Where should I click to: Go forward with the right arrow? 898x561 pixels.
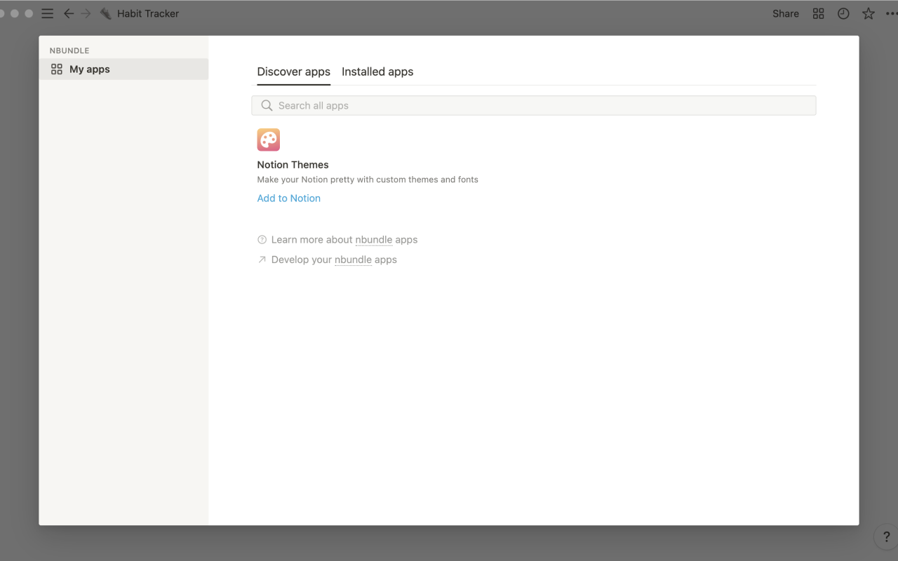pos(86,13)
